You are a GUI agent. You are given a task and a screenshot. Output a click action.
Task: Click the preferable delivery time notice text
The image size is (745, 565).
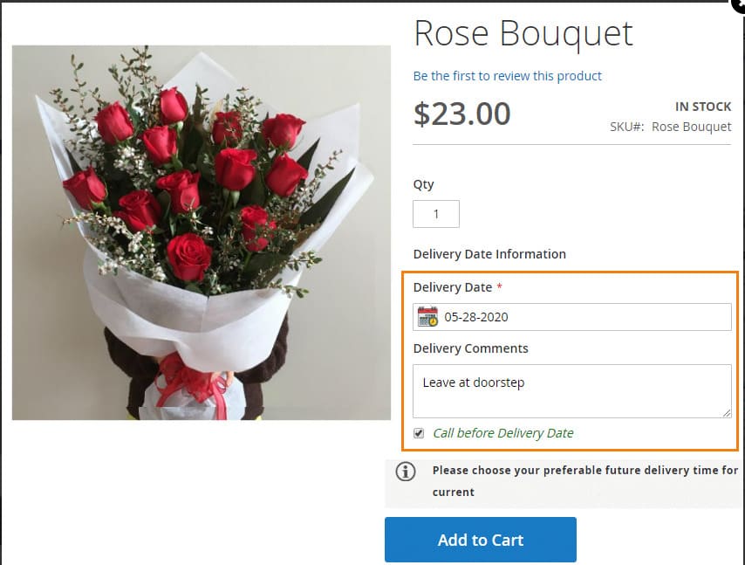pyautogui.click(x=584, y=480)
